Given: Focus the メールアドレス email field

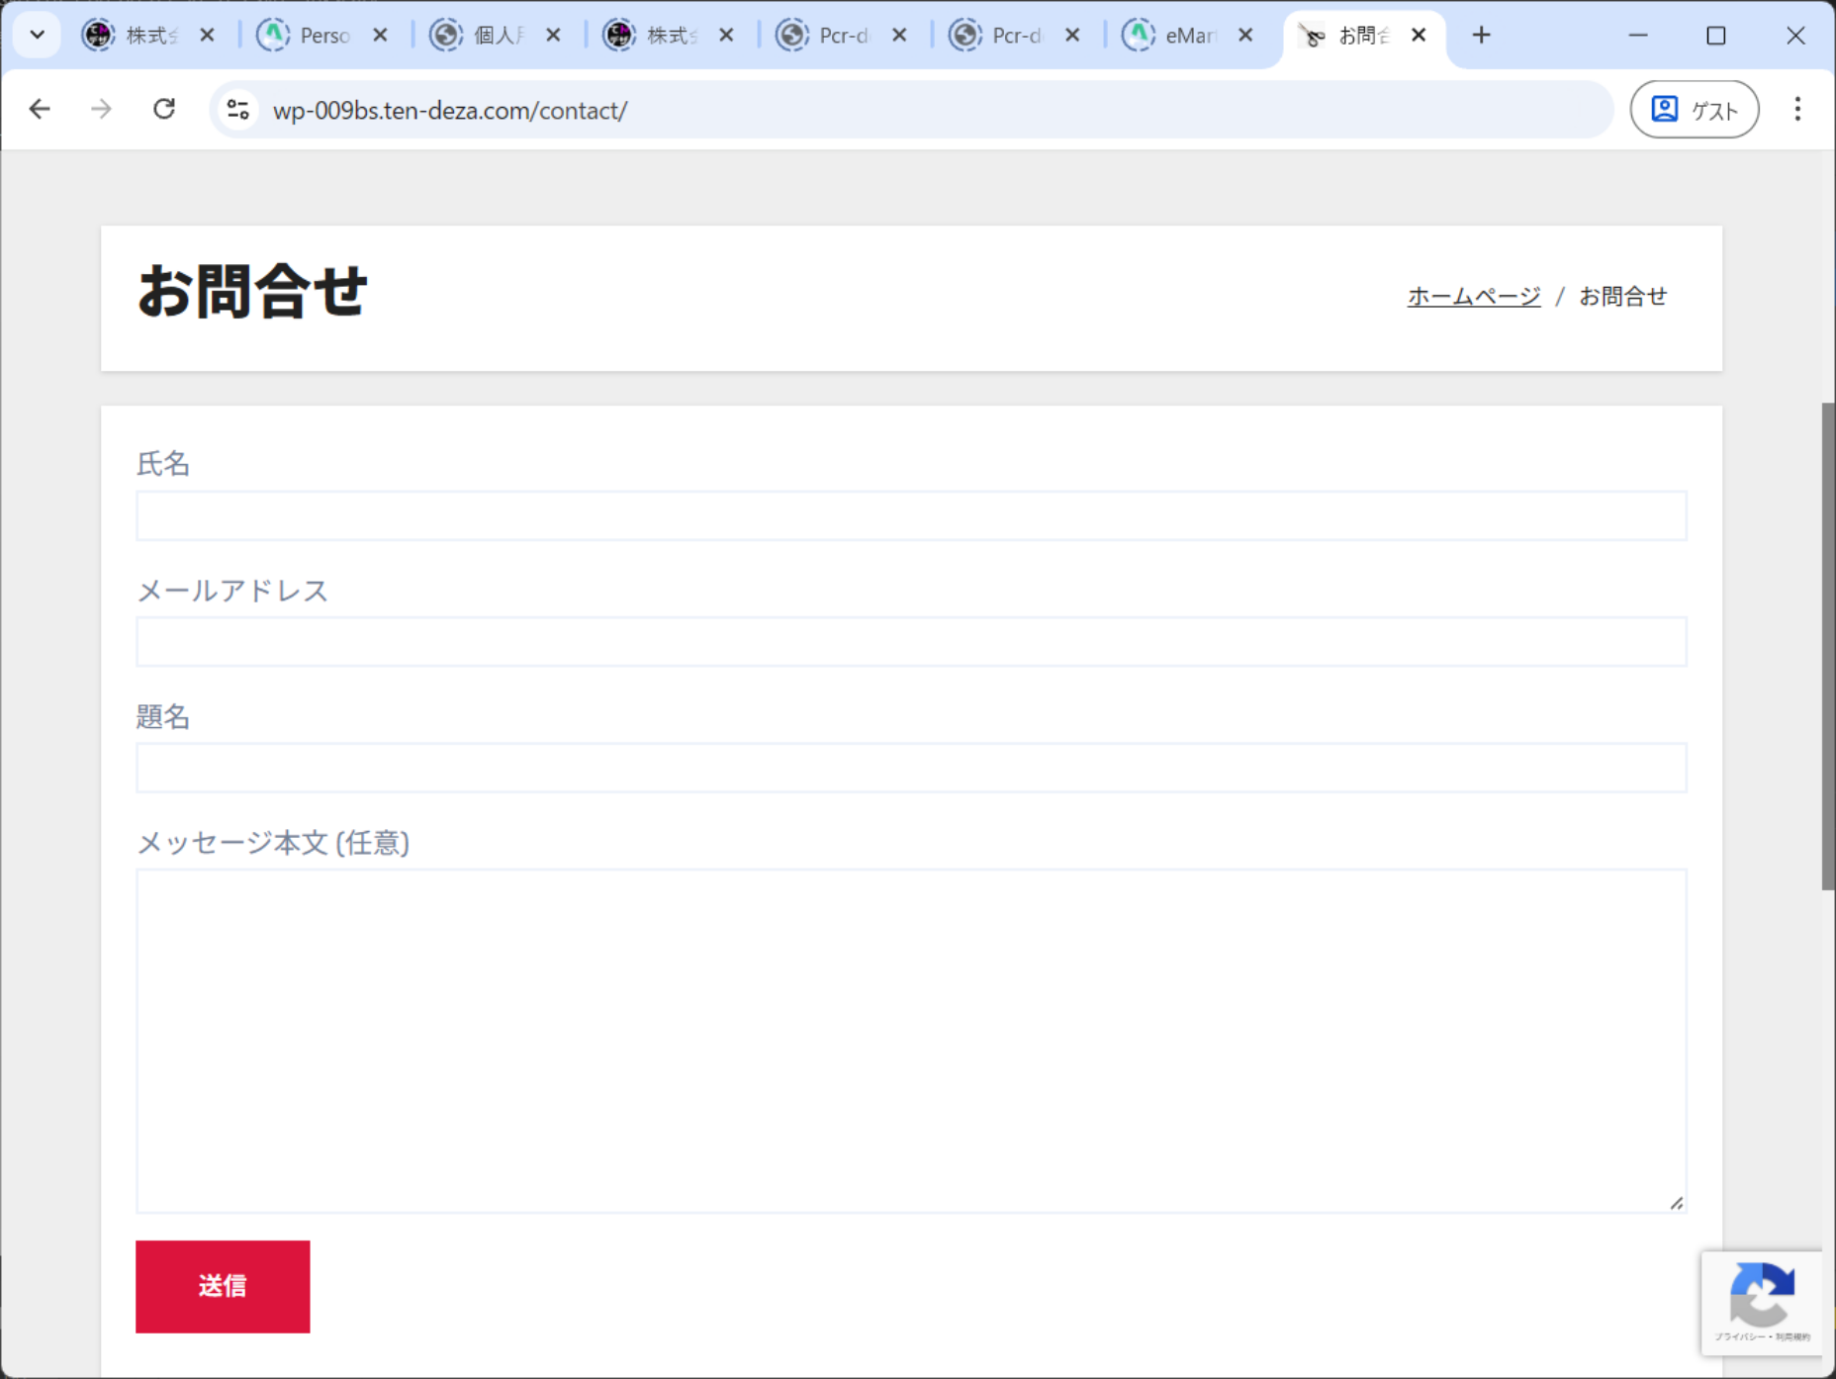Looking at the screenshot, I should (910, 642).
